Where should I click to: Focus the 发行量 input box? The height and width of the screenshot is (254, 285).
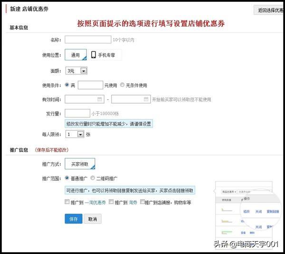77,114
